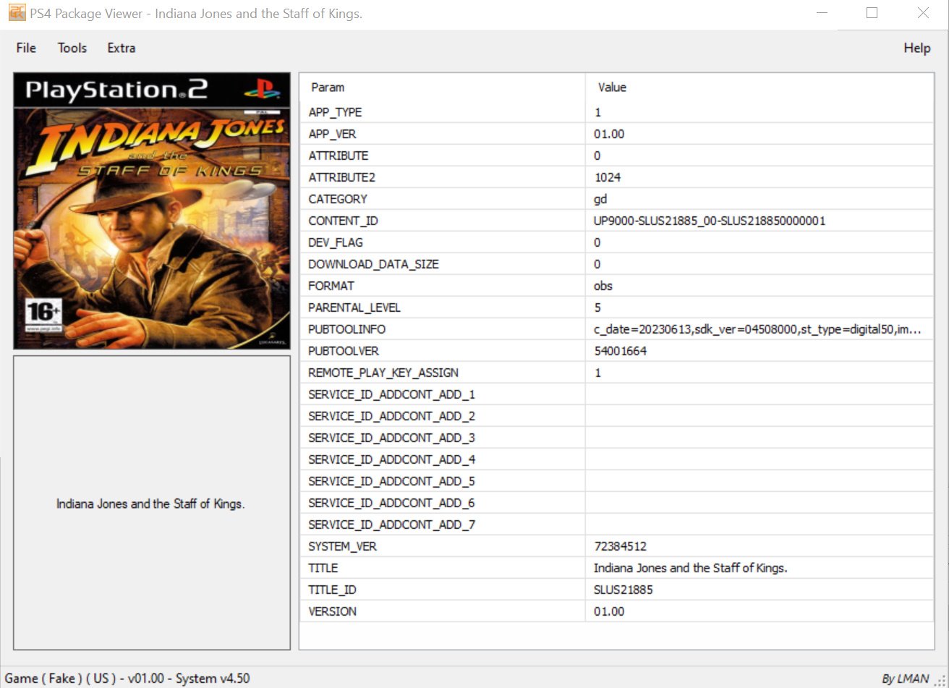The image size is (949, 688).
Task: Click the FORMAT value obs
Action: [x=603, y=286]
